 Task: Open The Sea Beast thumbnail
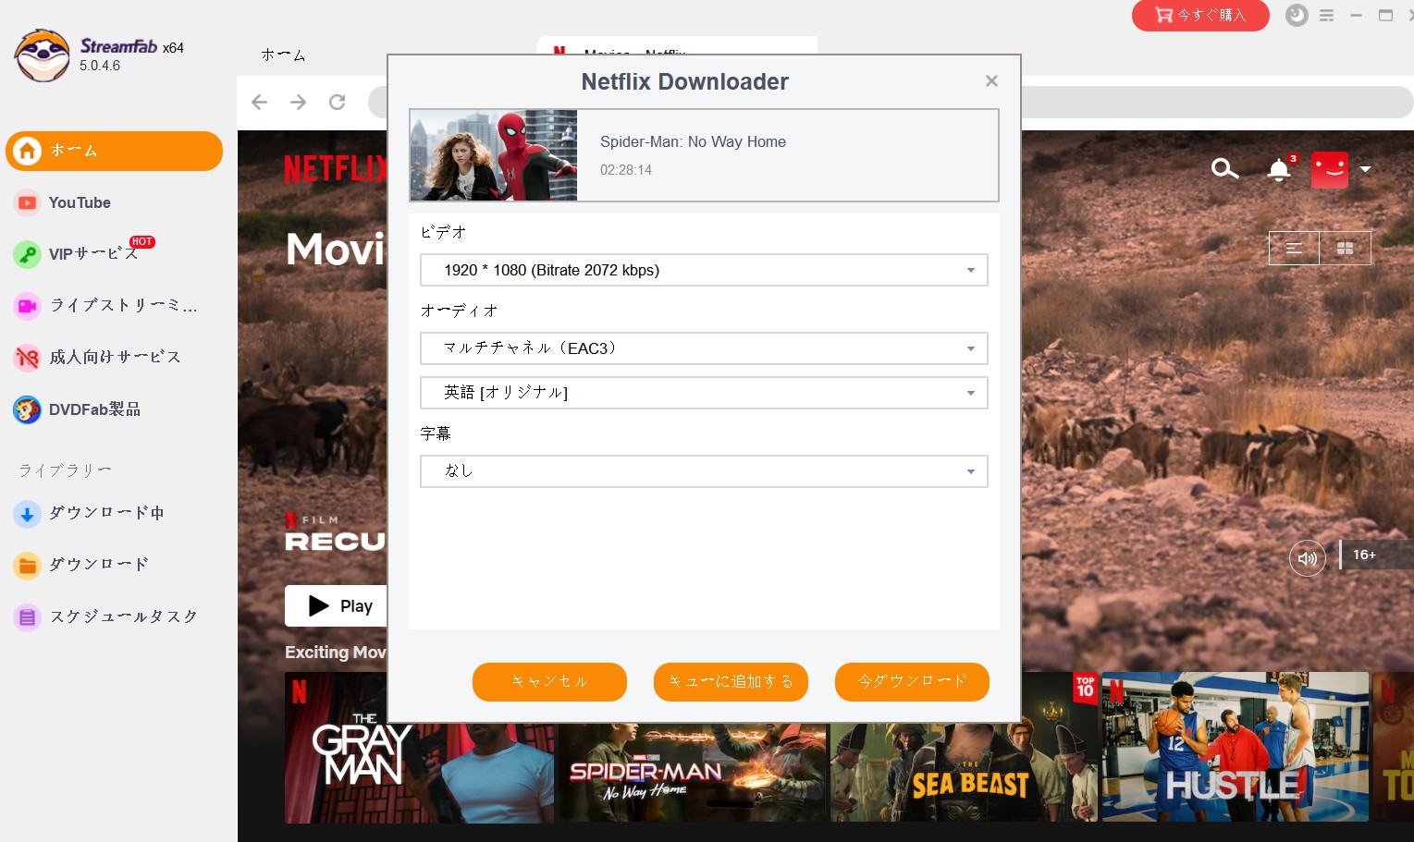point(964,774)
